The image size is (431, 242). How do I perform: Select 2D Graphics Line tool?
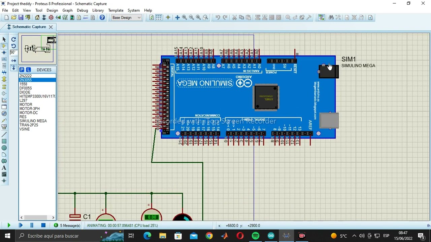pos(4,134)
